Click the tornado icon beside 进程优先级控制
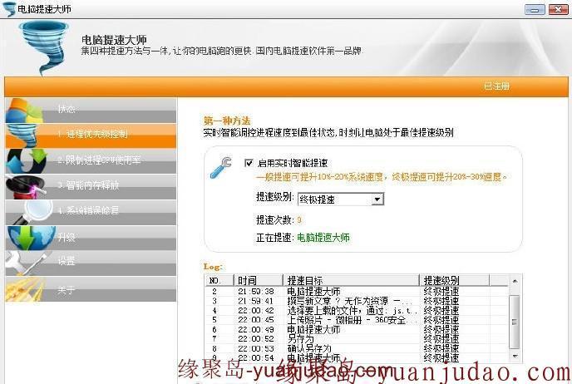This screenshot has width=572, height=384. click(25, 134)
